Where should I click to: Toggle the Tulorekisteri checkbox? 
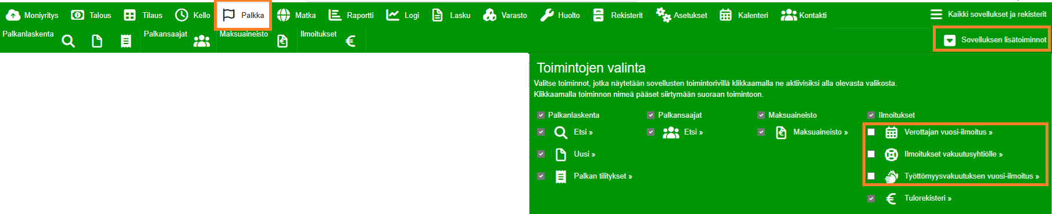point(871,198)
